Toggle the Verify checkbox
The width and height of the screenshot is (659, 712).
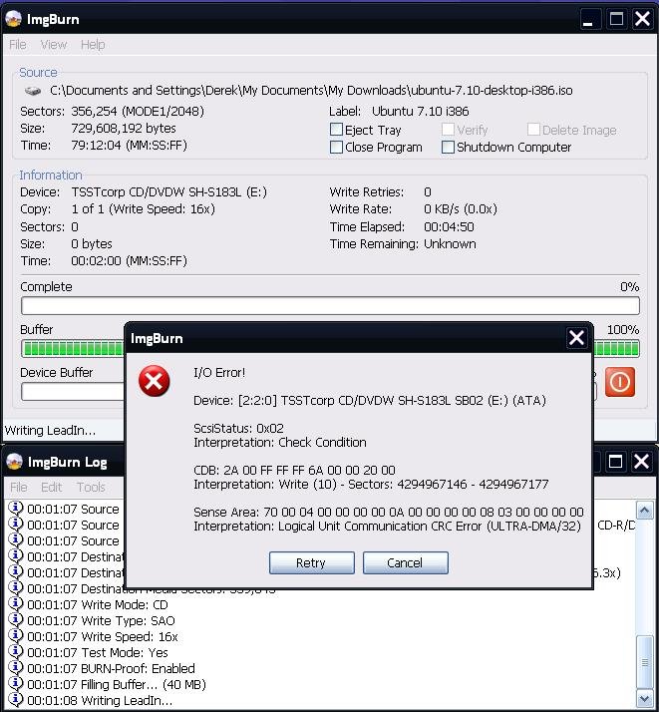pyautogui.click(x=448, y=130)
